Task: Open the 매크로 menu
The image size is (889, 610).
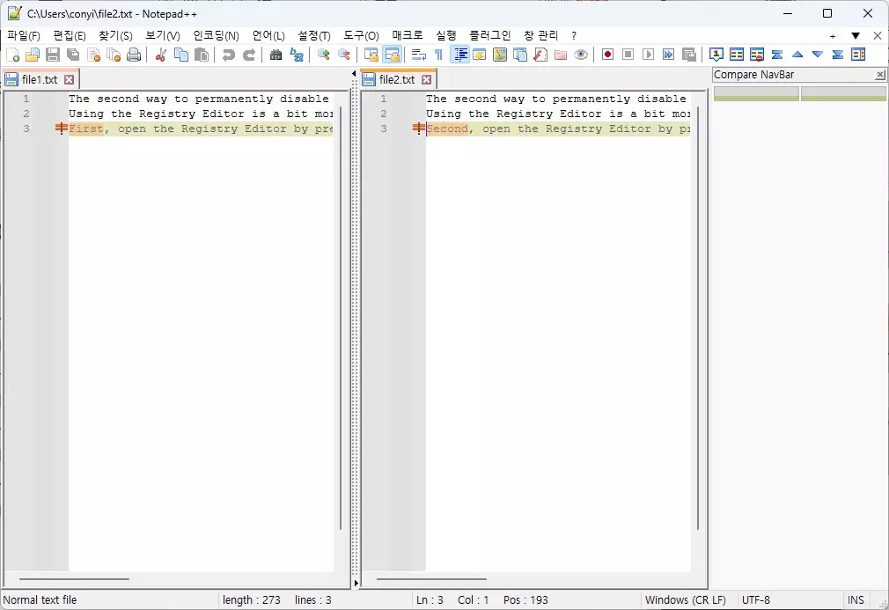Action: (408, 36)
